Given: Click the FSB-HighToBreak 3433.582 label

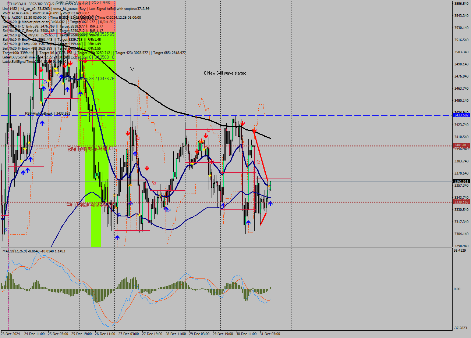Looking at the screenshot, I should (47, 114).
